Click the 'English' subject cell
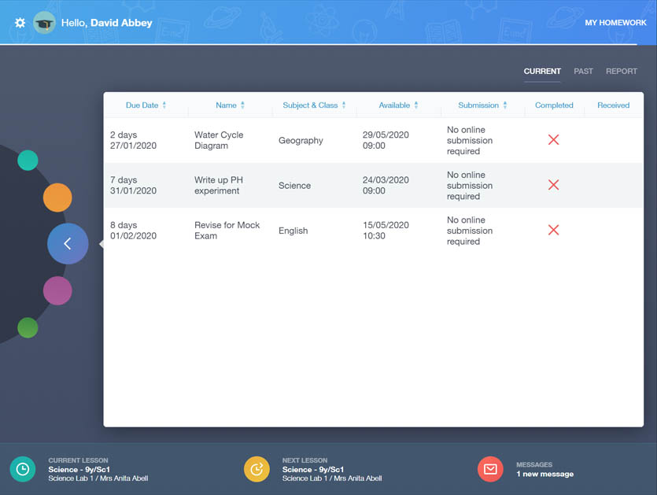The height and width of the screenshot is (495, 657). click(293, 231)
